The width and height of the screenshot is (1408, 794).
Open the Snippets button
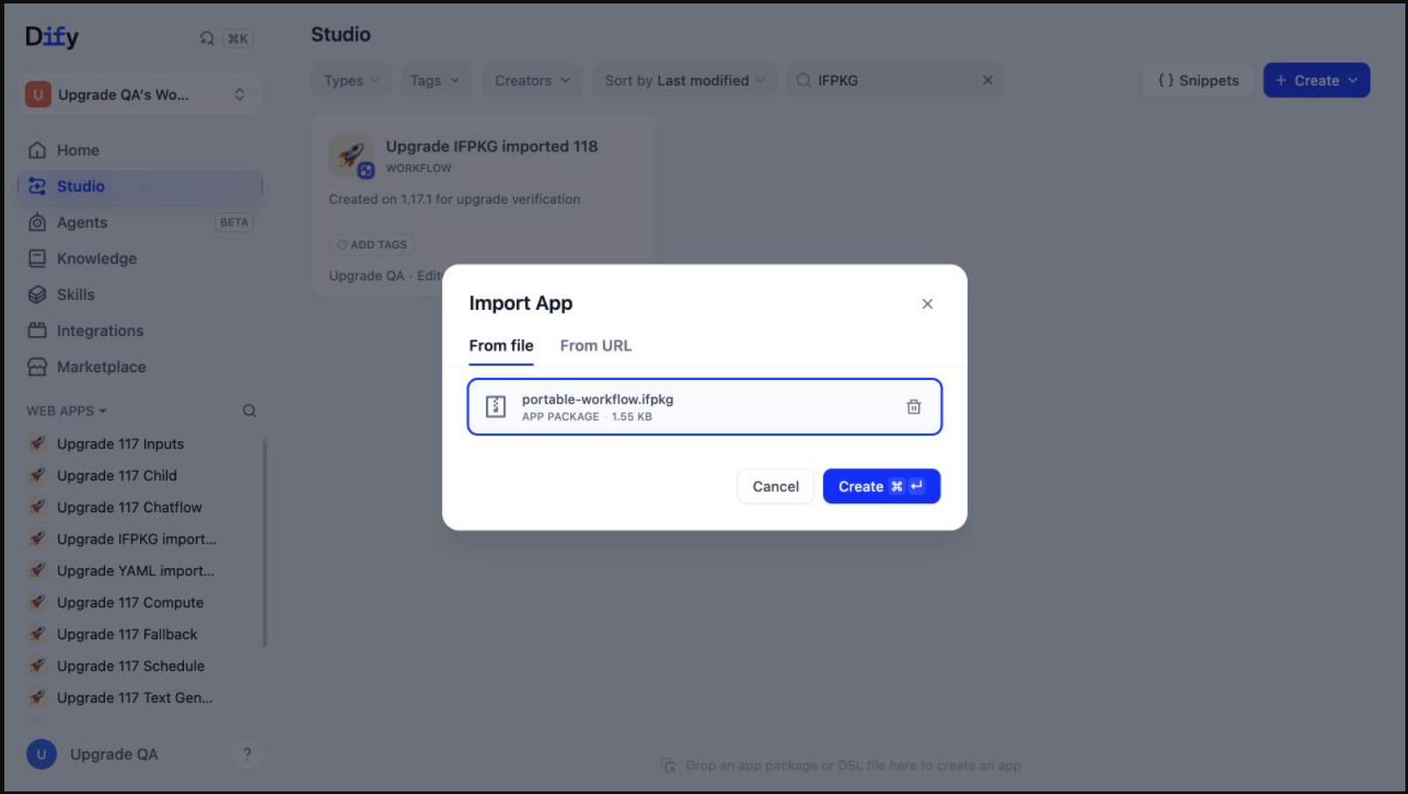tap(1198, 81)
